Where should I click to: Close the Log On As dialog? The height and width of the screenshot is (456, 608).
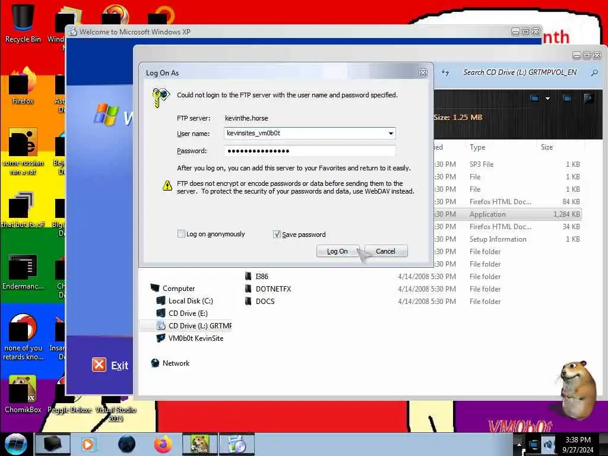[x=423, y=72]
